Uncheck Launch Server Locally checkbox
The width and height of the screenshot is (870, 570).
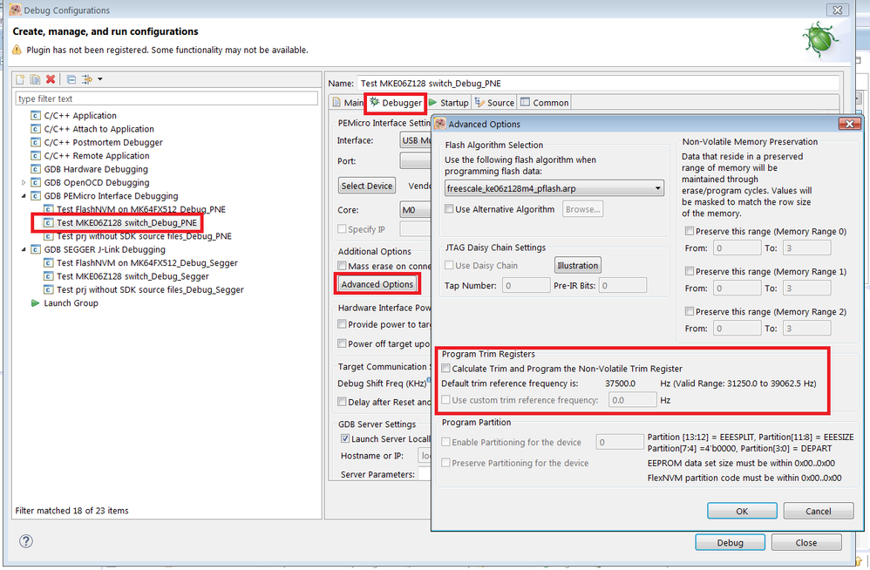tap(345, 438)
